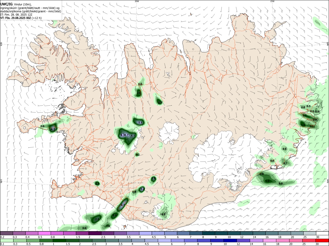The height and width of the screenshot is (246, 329).
Task: Select top legend swatch between 20 and 25
Action: click(297, 233)
